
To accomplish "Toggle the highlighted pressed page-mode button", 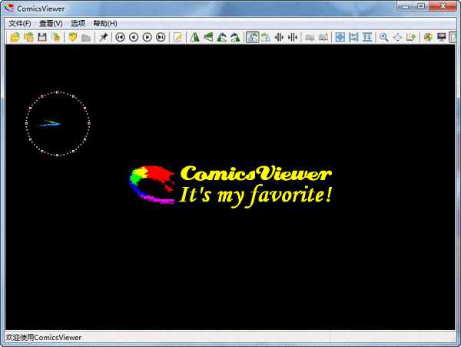I will pos(252,37).
